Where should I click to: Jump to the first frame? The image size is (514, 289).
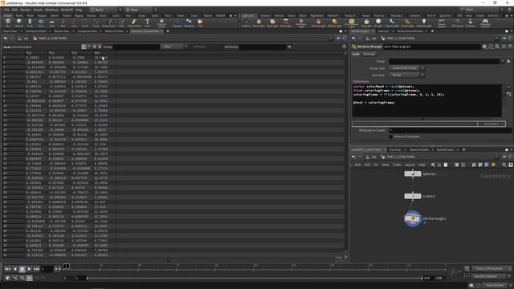coord(7,269)
